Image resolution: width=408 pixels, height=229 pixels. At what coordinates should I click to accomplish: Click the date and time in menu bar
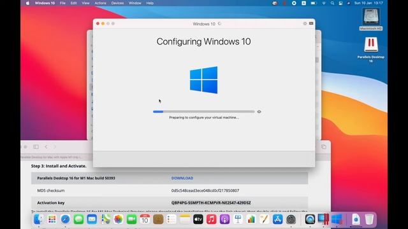(x=368, y=3)
